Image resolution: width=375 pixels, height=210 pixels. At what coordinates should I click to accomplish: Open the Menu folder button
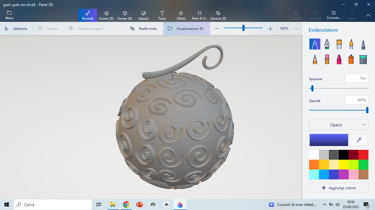(x=9, y=15)
